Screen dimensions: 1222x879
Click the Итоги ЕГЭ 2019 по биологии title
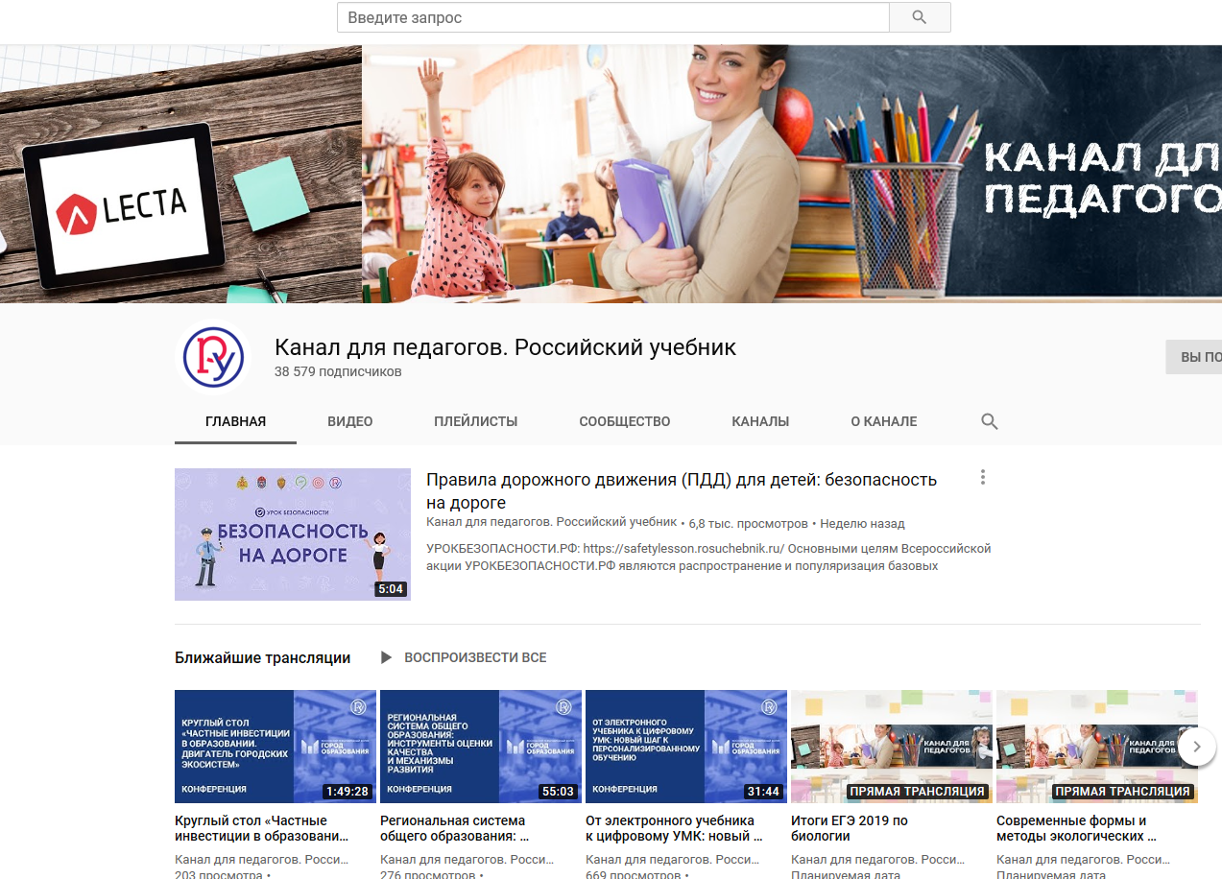(x=850, y=828)
